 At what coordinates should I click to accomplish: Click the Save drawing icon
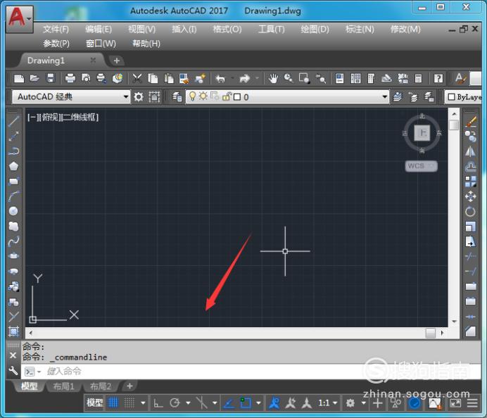[50, 78]
